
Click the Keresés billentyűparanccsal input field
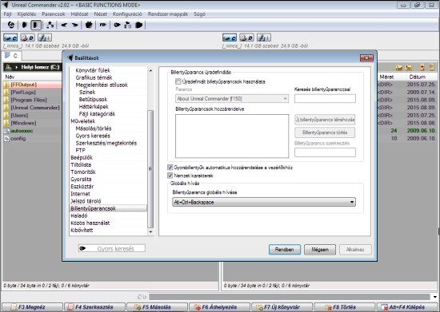pos(325,98)
